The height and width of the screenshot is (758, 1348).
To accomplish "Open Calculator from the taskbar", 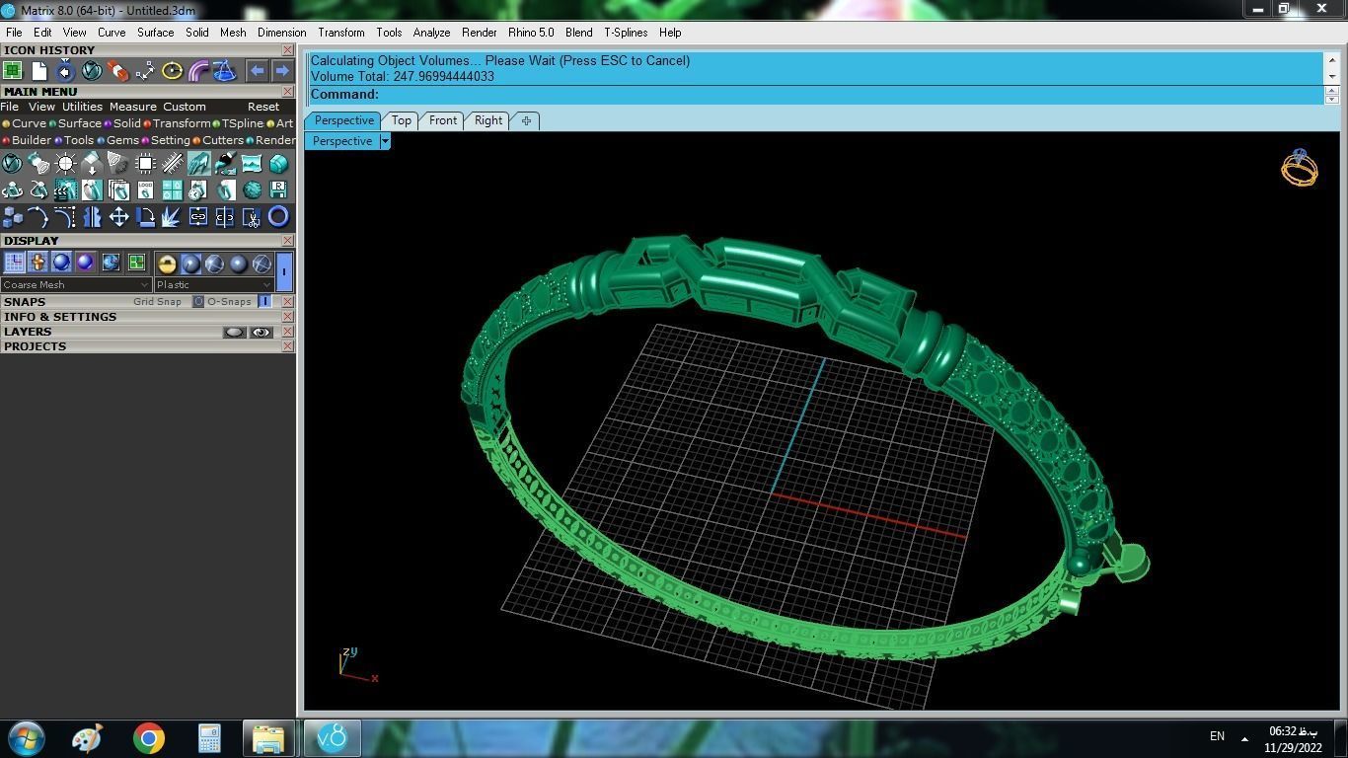I will [209, 738].
